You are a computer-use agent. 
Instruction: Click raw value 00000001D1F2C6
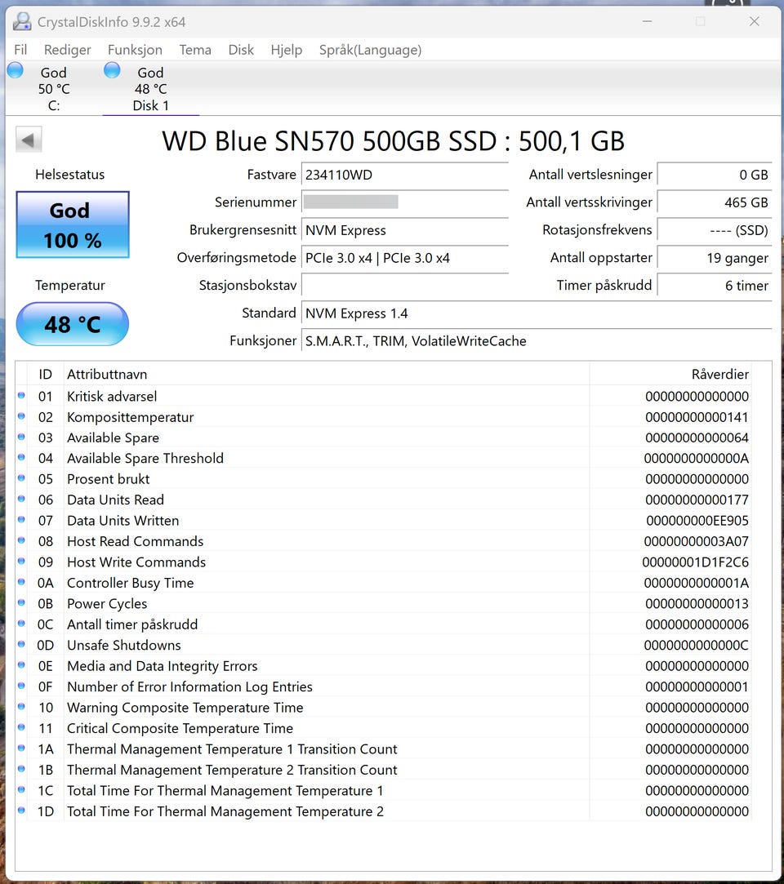696,562
